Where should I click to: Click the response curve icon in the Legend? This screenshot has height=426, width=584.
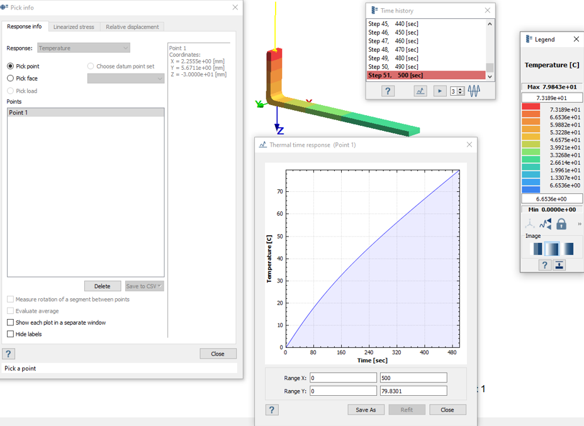tap(544, 223)
